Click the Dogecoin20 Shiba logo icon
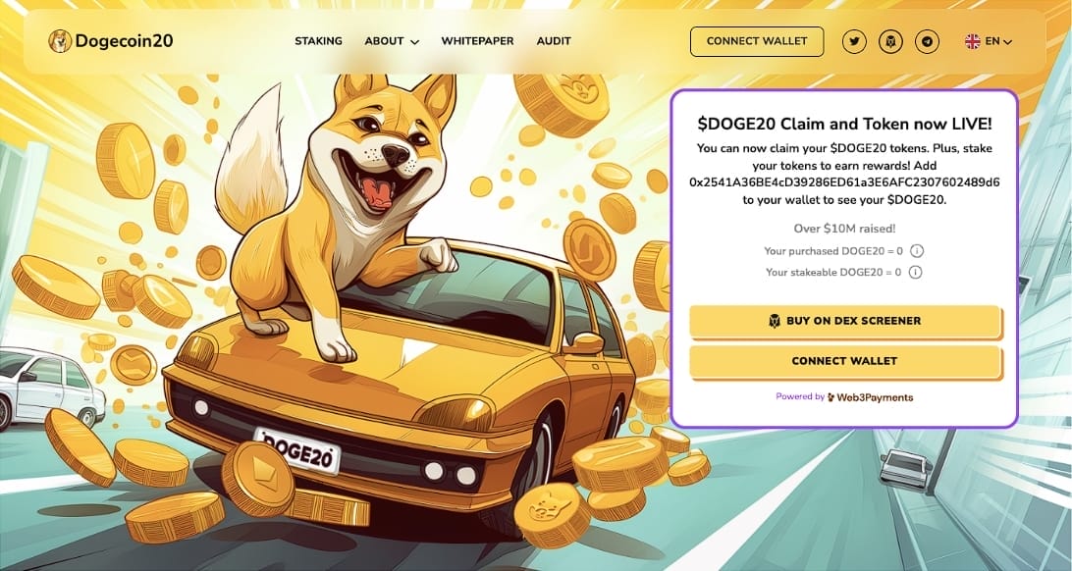Image resolution: width=1072 pixels, height=571 pixels. [x=60, y=41]
